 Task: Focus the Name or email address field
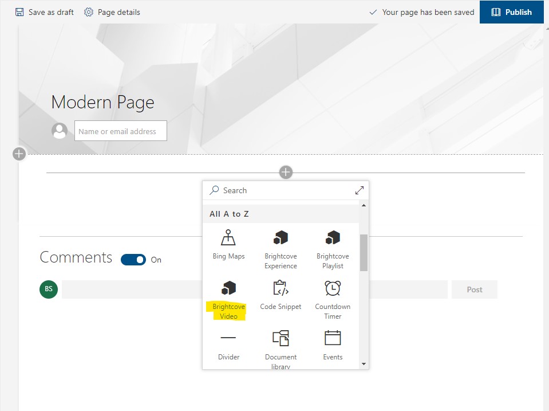click(x=121, y=131)
